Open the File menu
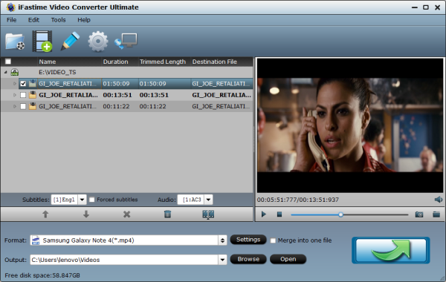This screenshot has height=282, width=446. 12,20
